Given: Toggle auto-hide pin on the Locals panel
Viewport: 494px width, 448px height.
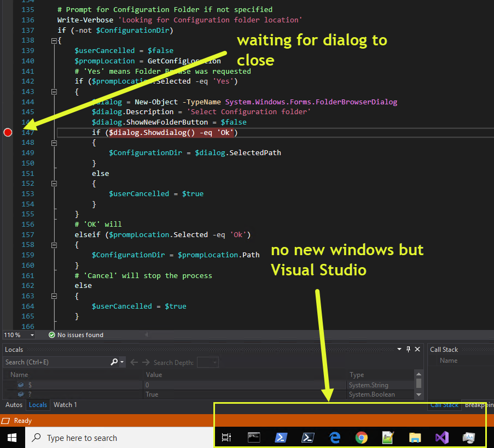Looking at the screenshot, I should point(408,349).
